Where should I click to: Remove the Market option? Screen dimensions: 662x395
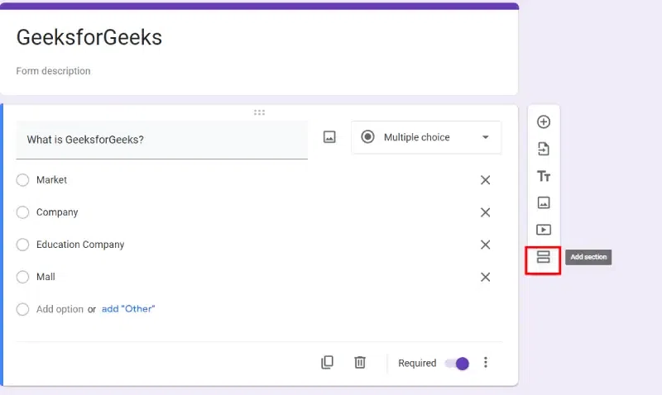(x=486, y=180)
